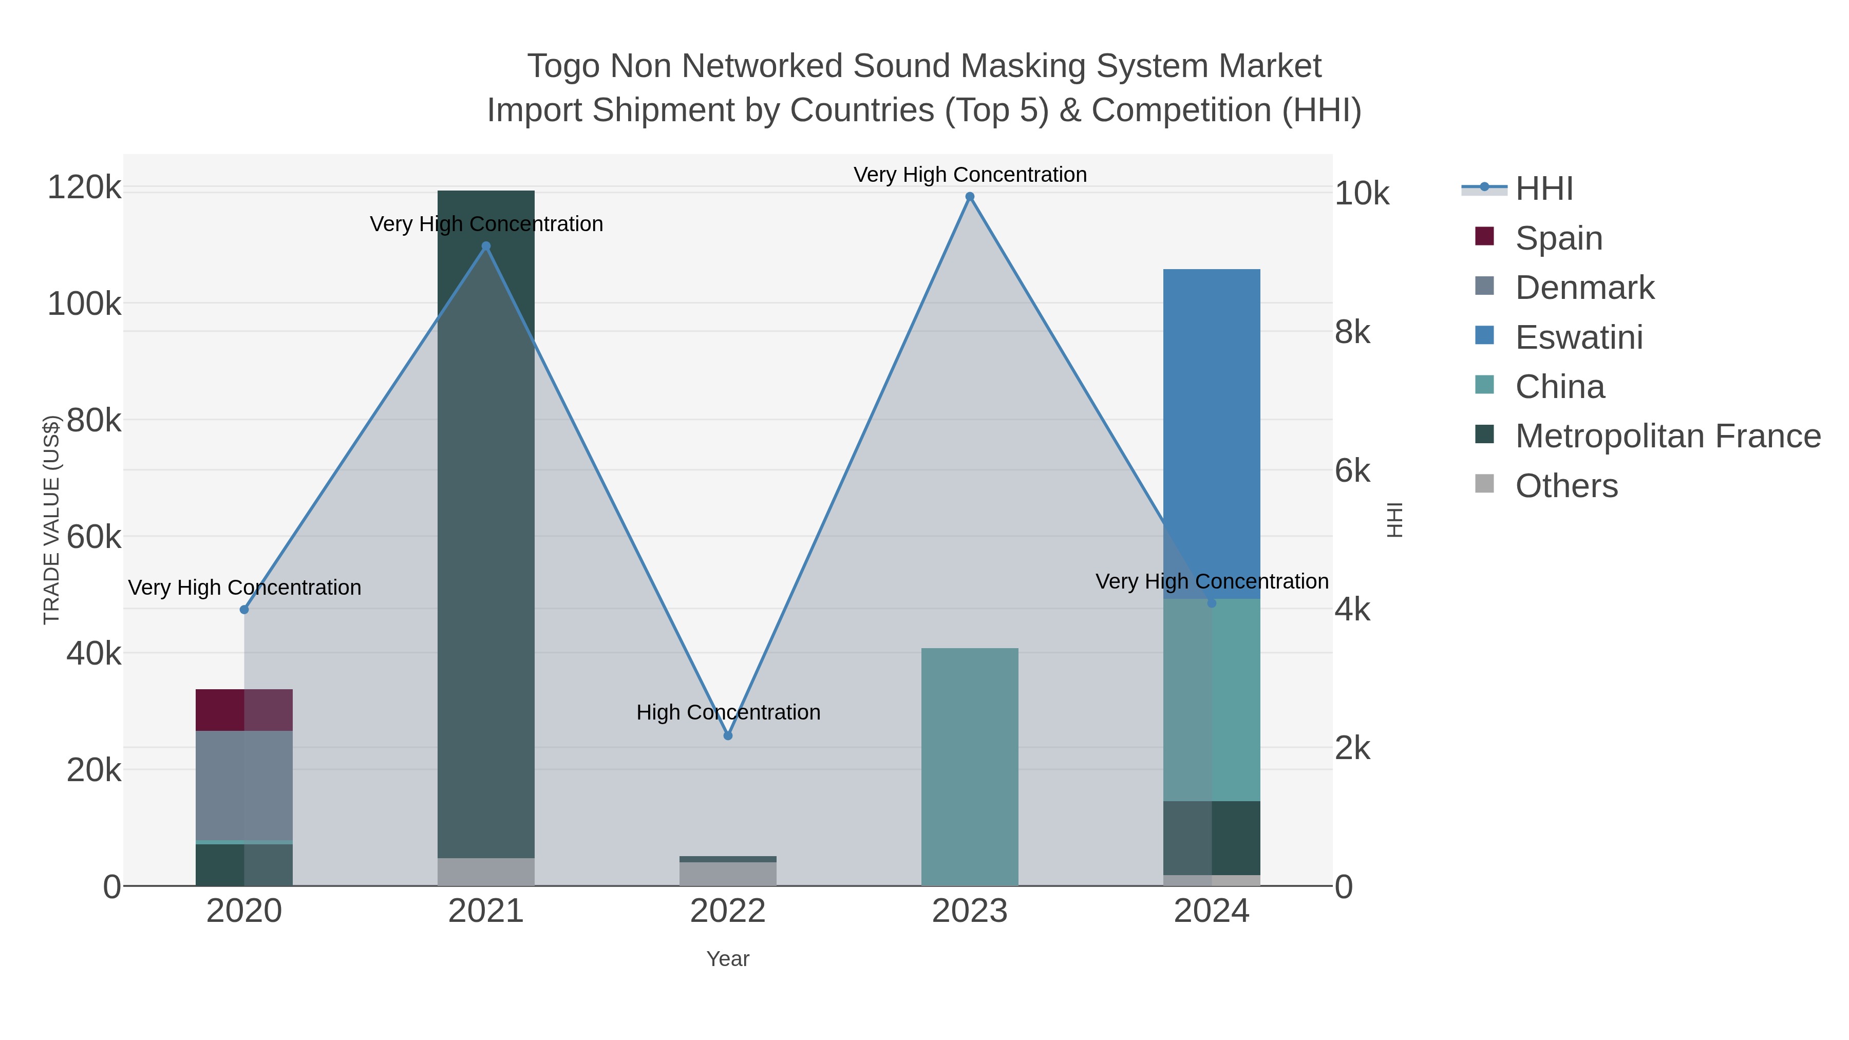Click the 100k left axis tick
Viewport: 1849px width, 1040px height.
[x=85, y=304]
